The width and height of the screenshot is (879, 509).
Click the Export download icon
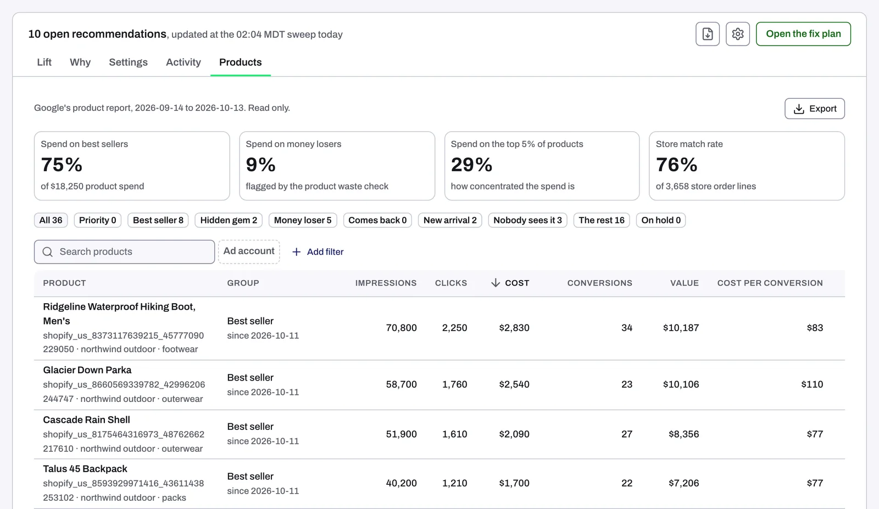tap(799, 109)
